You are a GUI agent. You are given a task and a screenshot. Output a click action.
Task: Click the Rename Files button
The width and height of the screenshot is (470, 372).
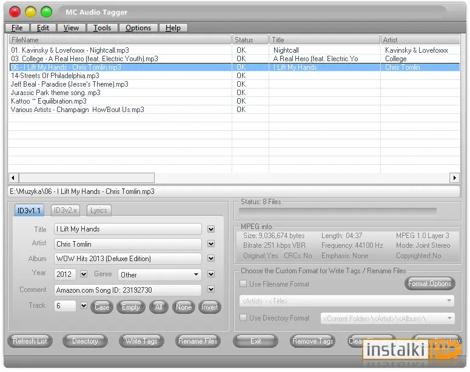(198, 341)
